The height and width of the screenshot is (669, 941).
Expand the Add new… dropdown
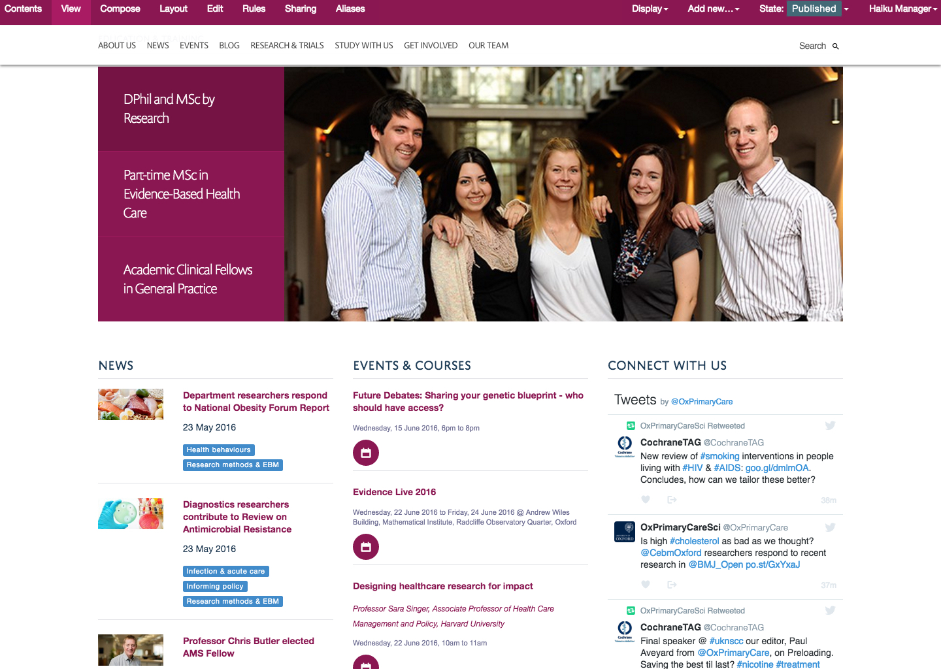713,9
